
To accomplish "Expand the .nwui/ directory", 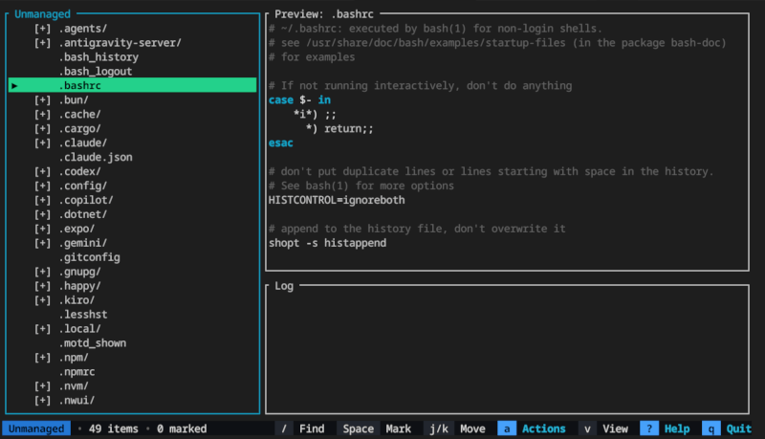I will tap(42, 401).
